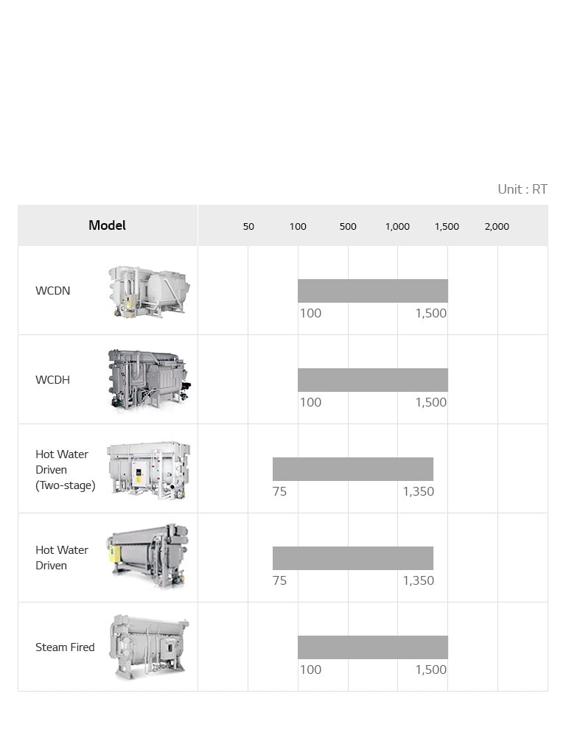Click the 100 minimum value under WCDN bar
The height and width of the screenshot is (752, 566).
coord(310,313)
